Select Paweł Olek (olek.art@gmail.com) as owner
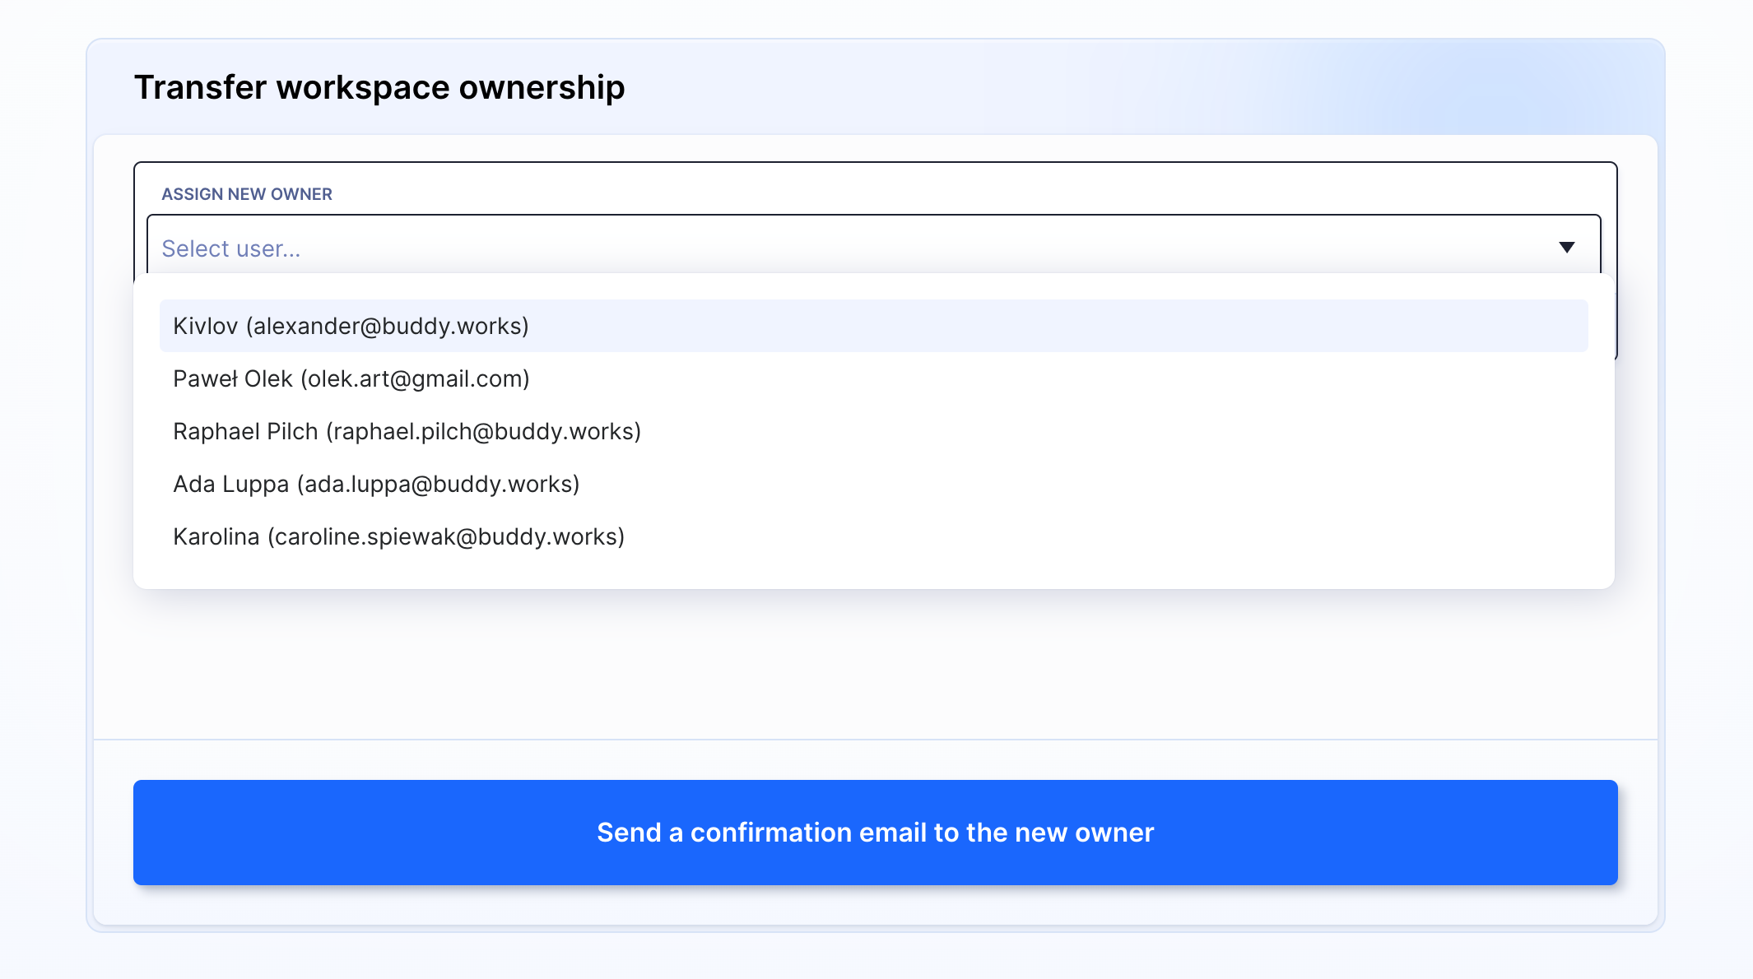The width and height of the screenshot is (1753, 979). click(873, 378)
